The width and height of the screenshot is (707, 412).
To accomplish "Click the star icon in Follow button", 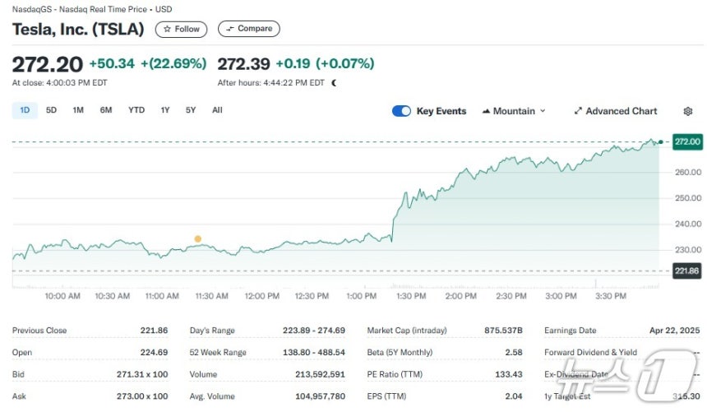I will pos(167,29).
